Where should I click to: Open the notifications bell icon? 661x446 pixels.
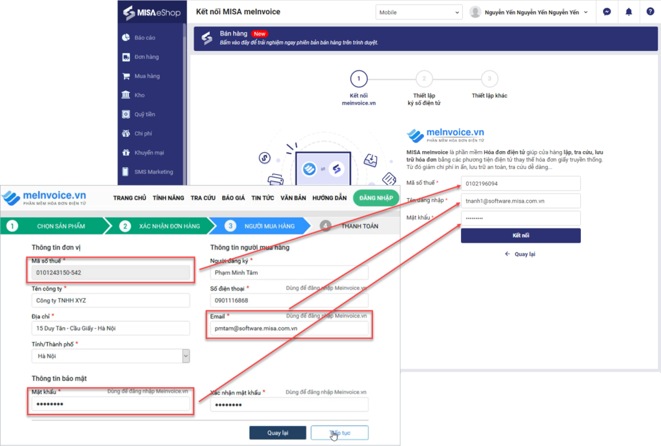coord(629,12)
